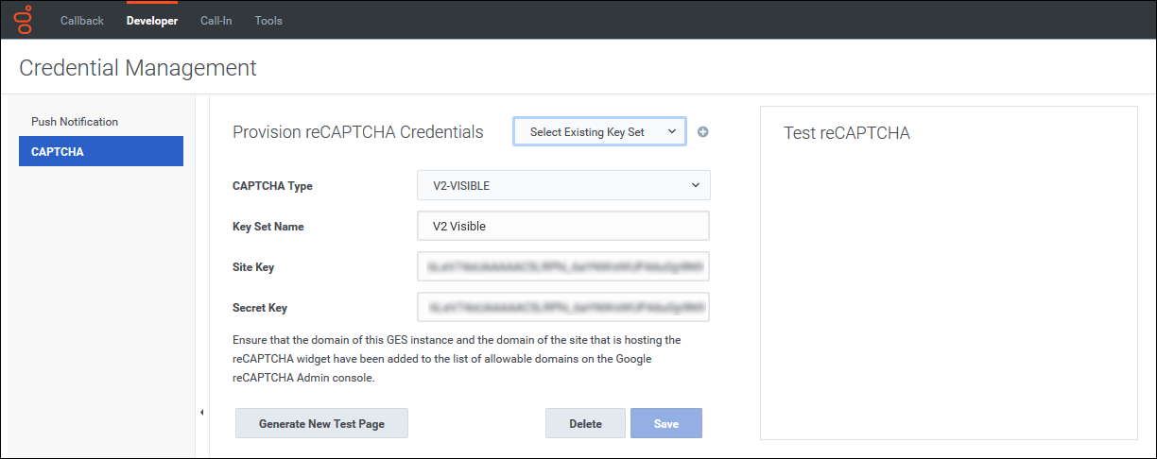Save the reCAPTCHA credentials
The height and width of the screenshot is (459, 1157).
[x=666, y=424]
